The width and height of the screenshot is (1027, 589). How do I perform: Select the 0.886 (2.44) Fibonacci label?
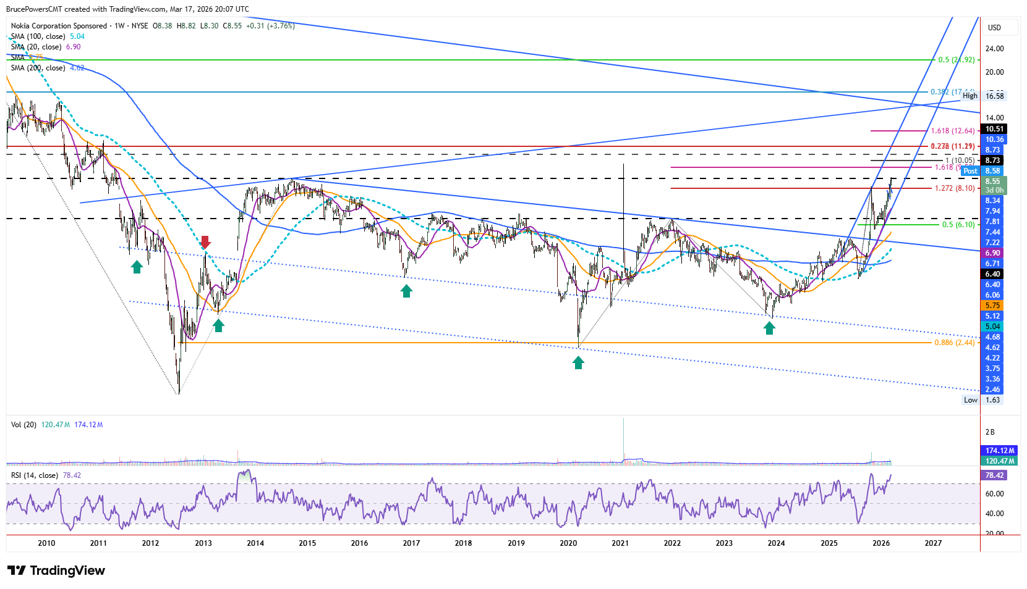pos(955,343)
